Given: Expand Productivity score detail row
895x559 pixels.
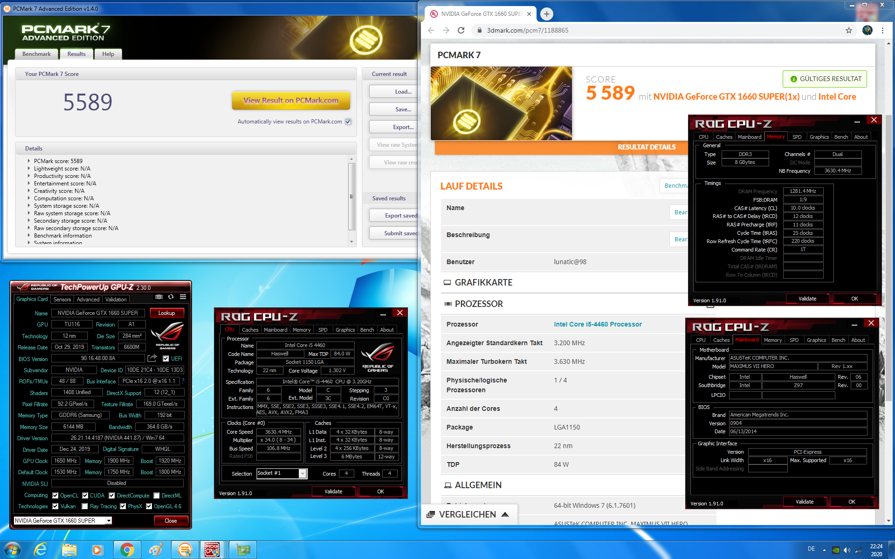Looking at the screenshot, I should click(29, 176).
